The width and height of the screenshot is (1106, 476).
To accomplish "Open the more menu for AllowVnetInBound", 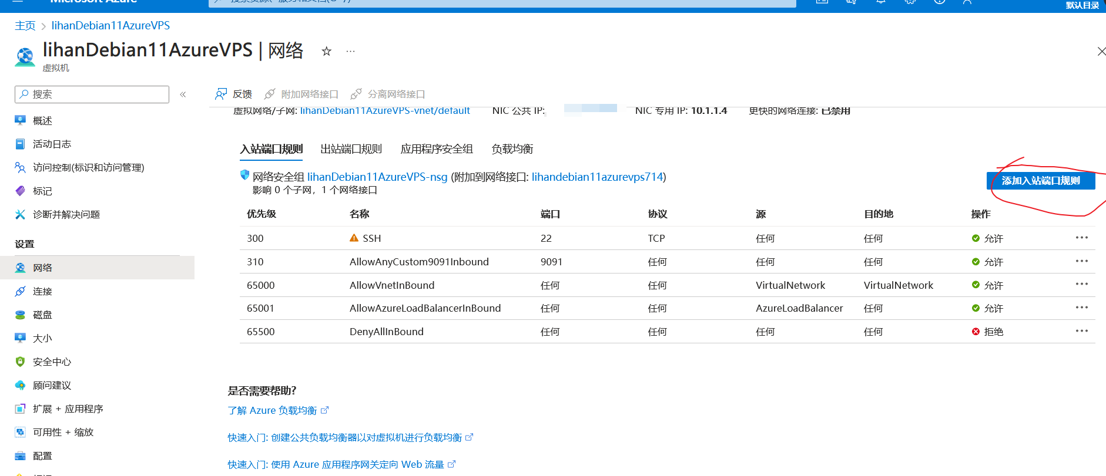I will pos(1081,284).
